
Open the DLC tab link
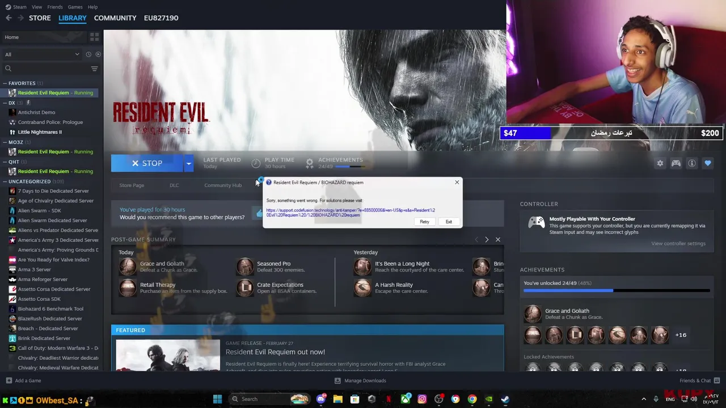click(174, 185)
